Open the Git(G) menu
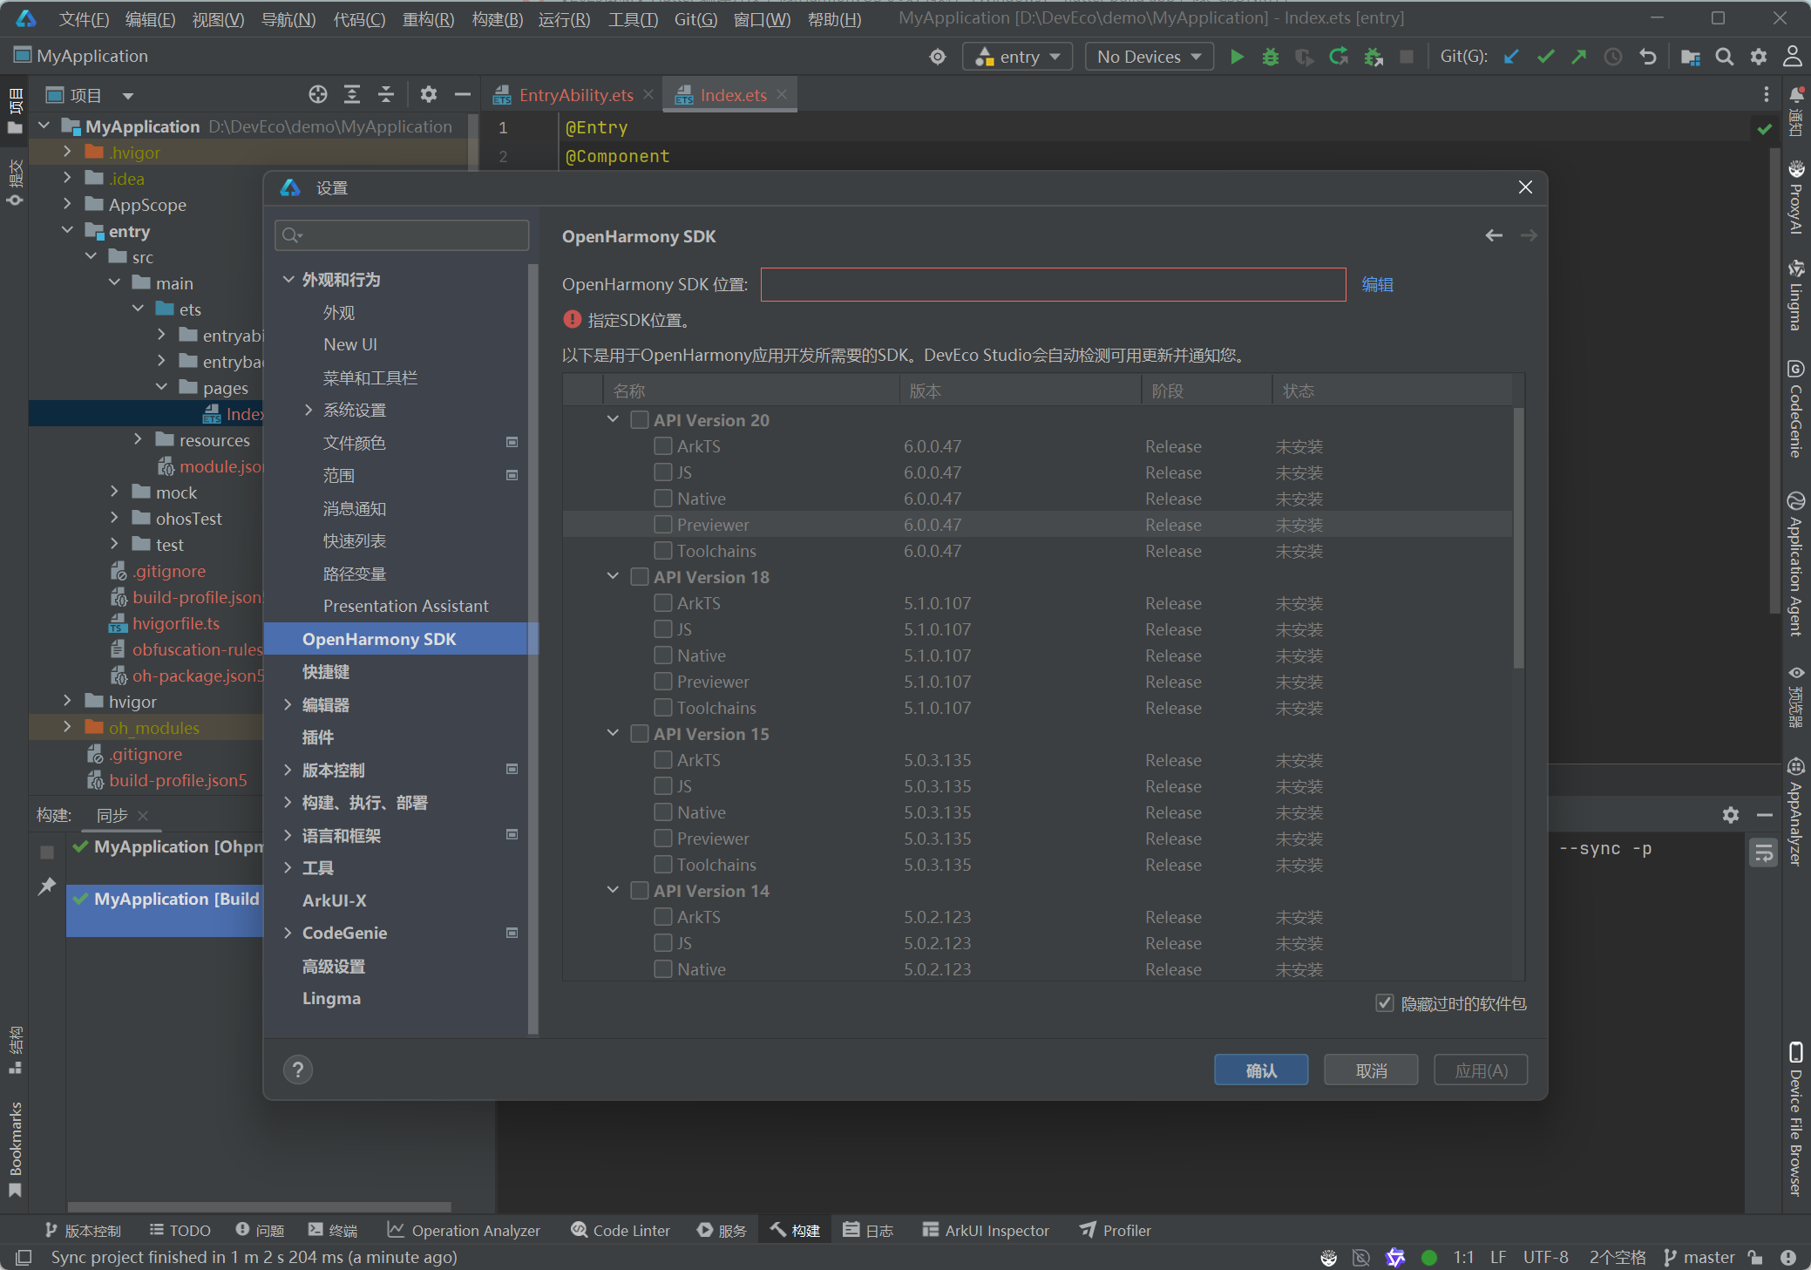The image size is (1811, 1270). 695,19
